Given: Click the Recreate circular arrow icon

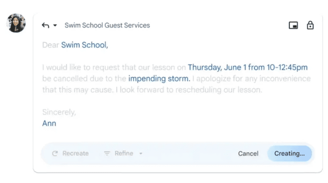Looking at the screenshot, I should [x=55, y=154].
